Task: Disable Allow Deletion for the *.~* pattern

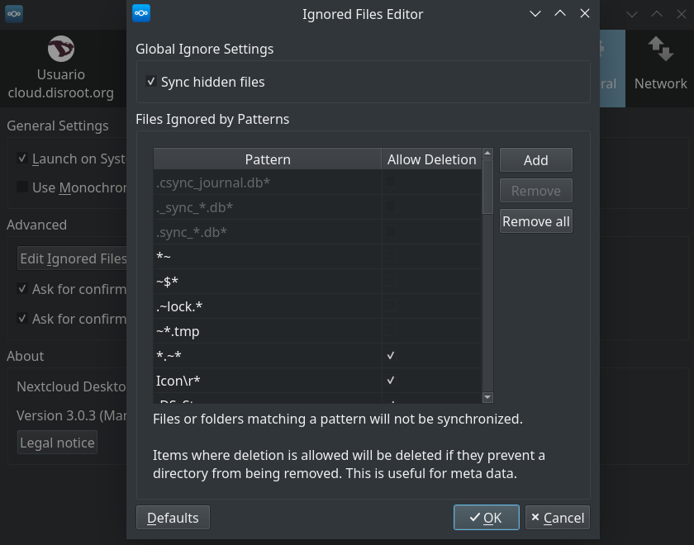Action: point(391,356)
